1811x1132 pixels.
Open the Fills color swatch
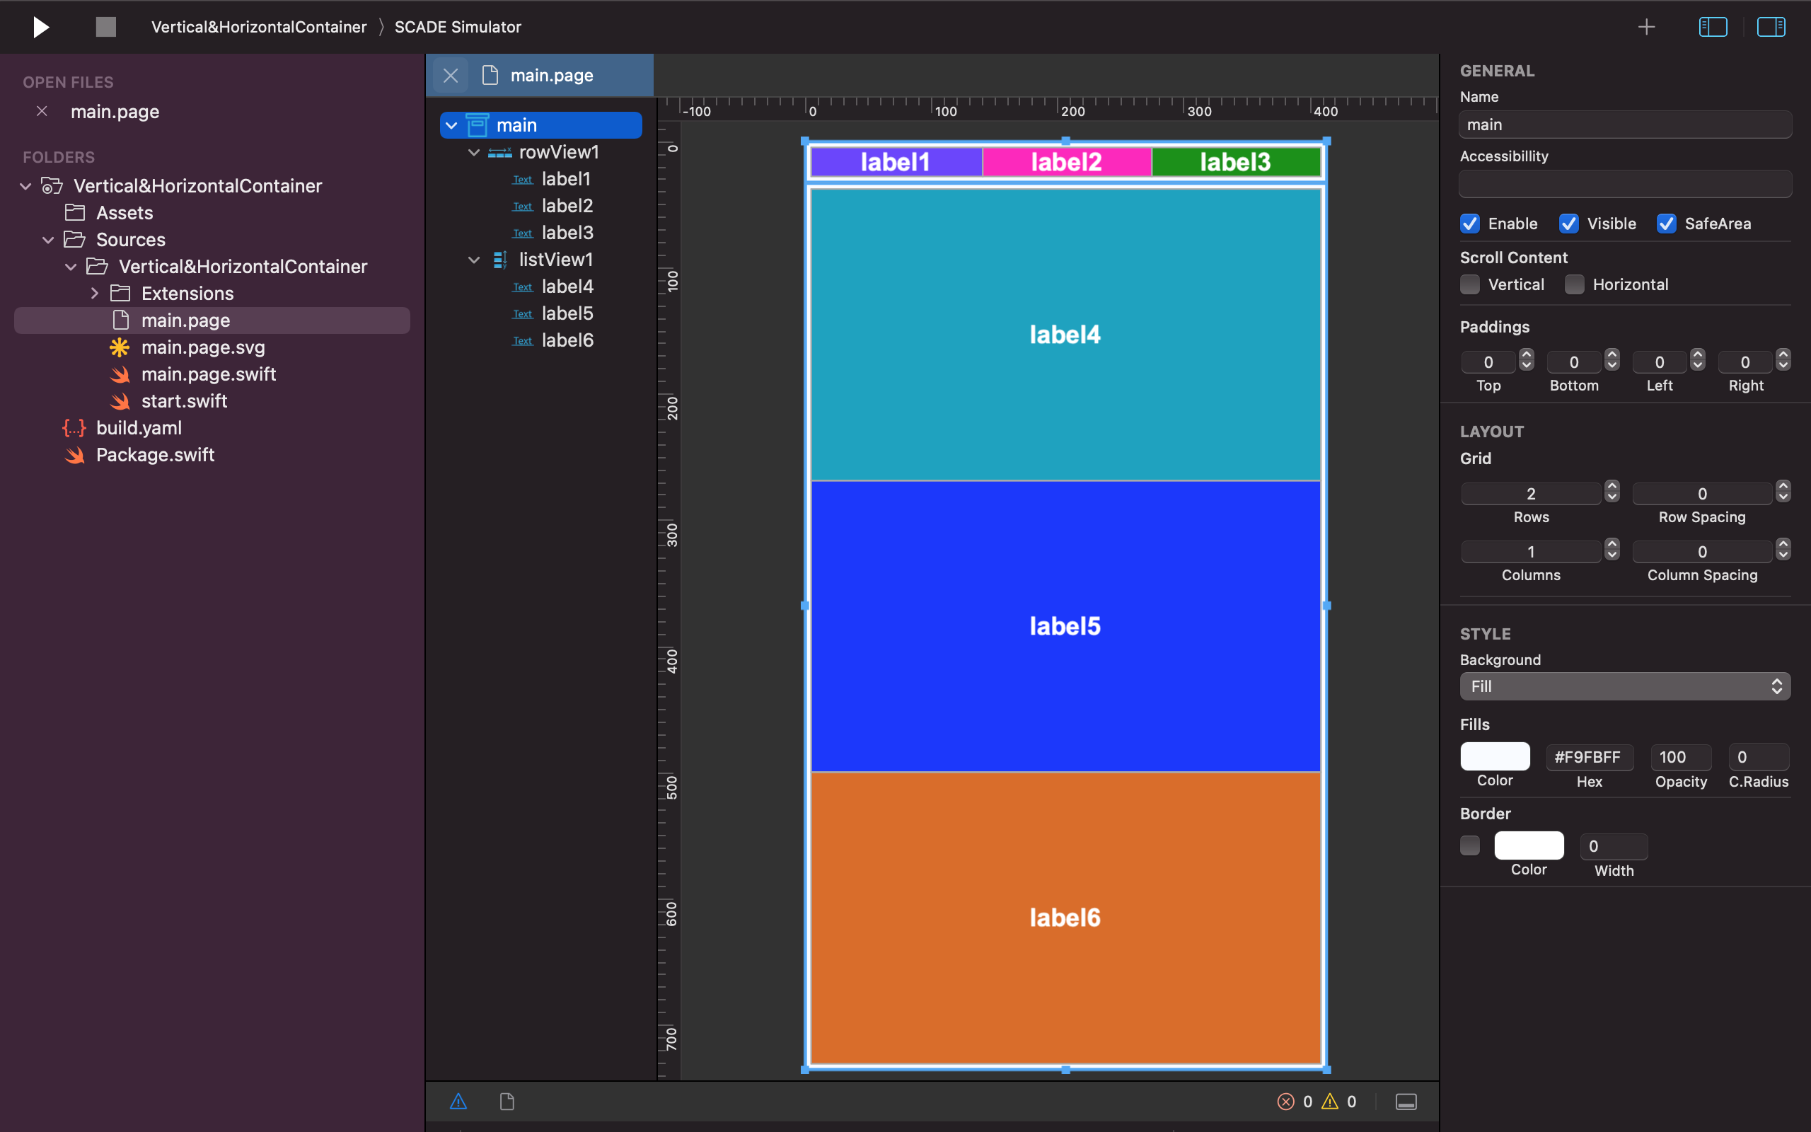coord(1495,756)
